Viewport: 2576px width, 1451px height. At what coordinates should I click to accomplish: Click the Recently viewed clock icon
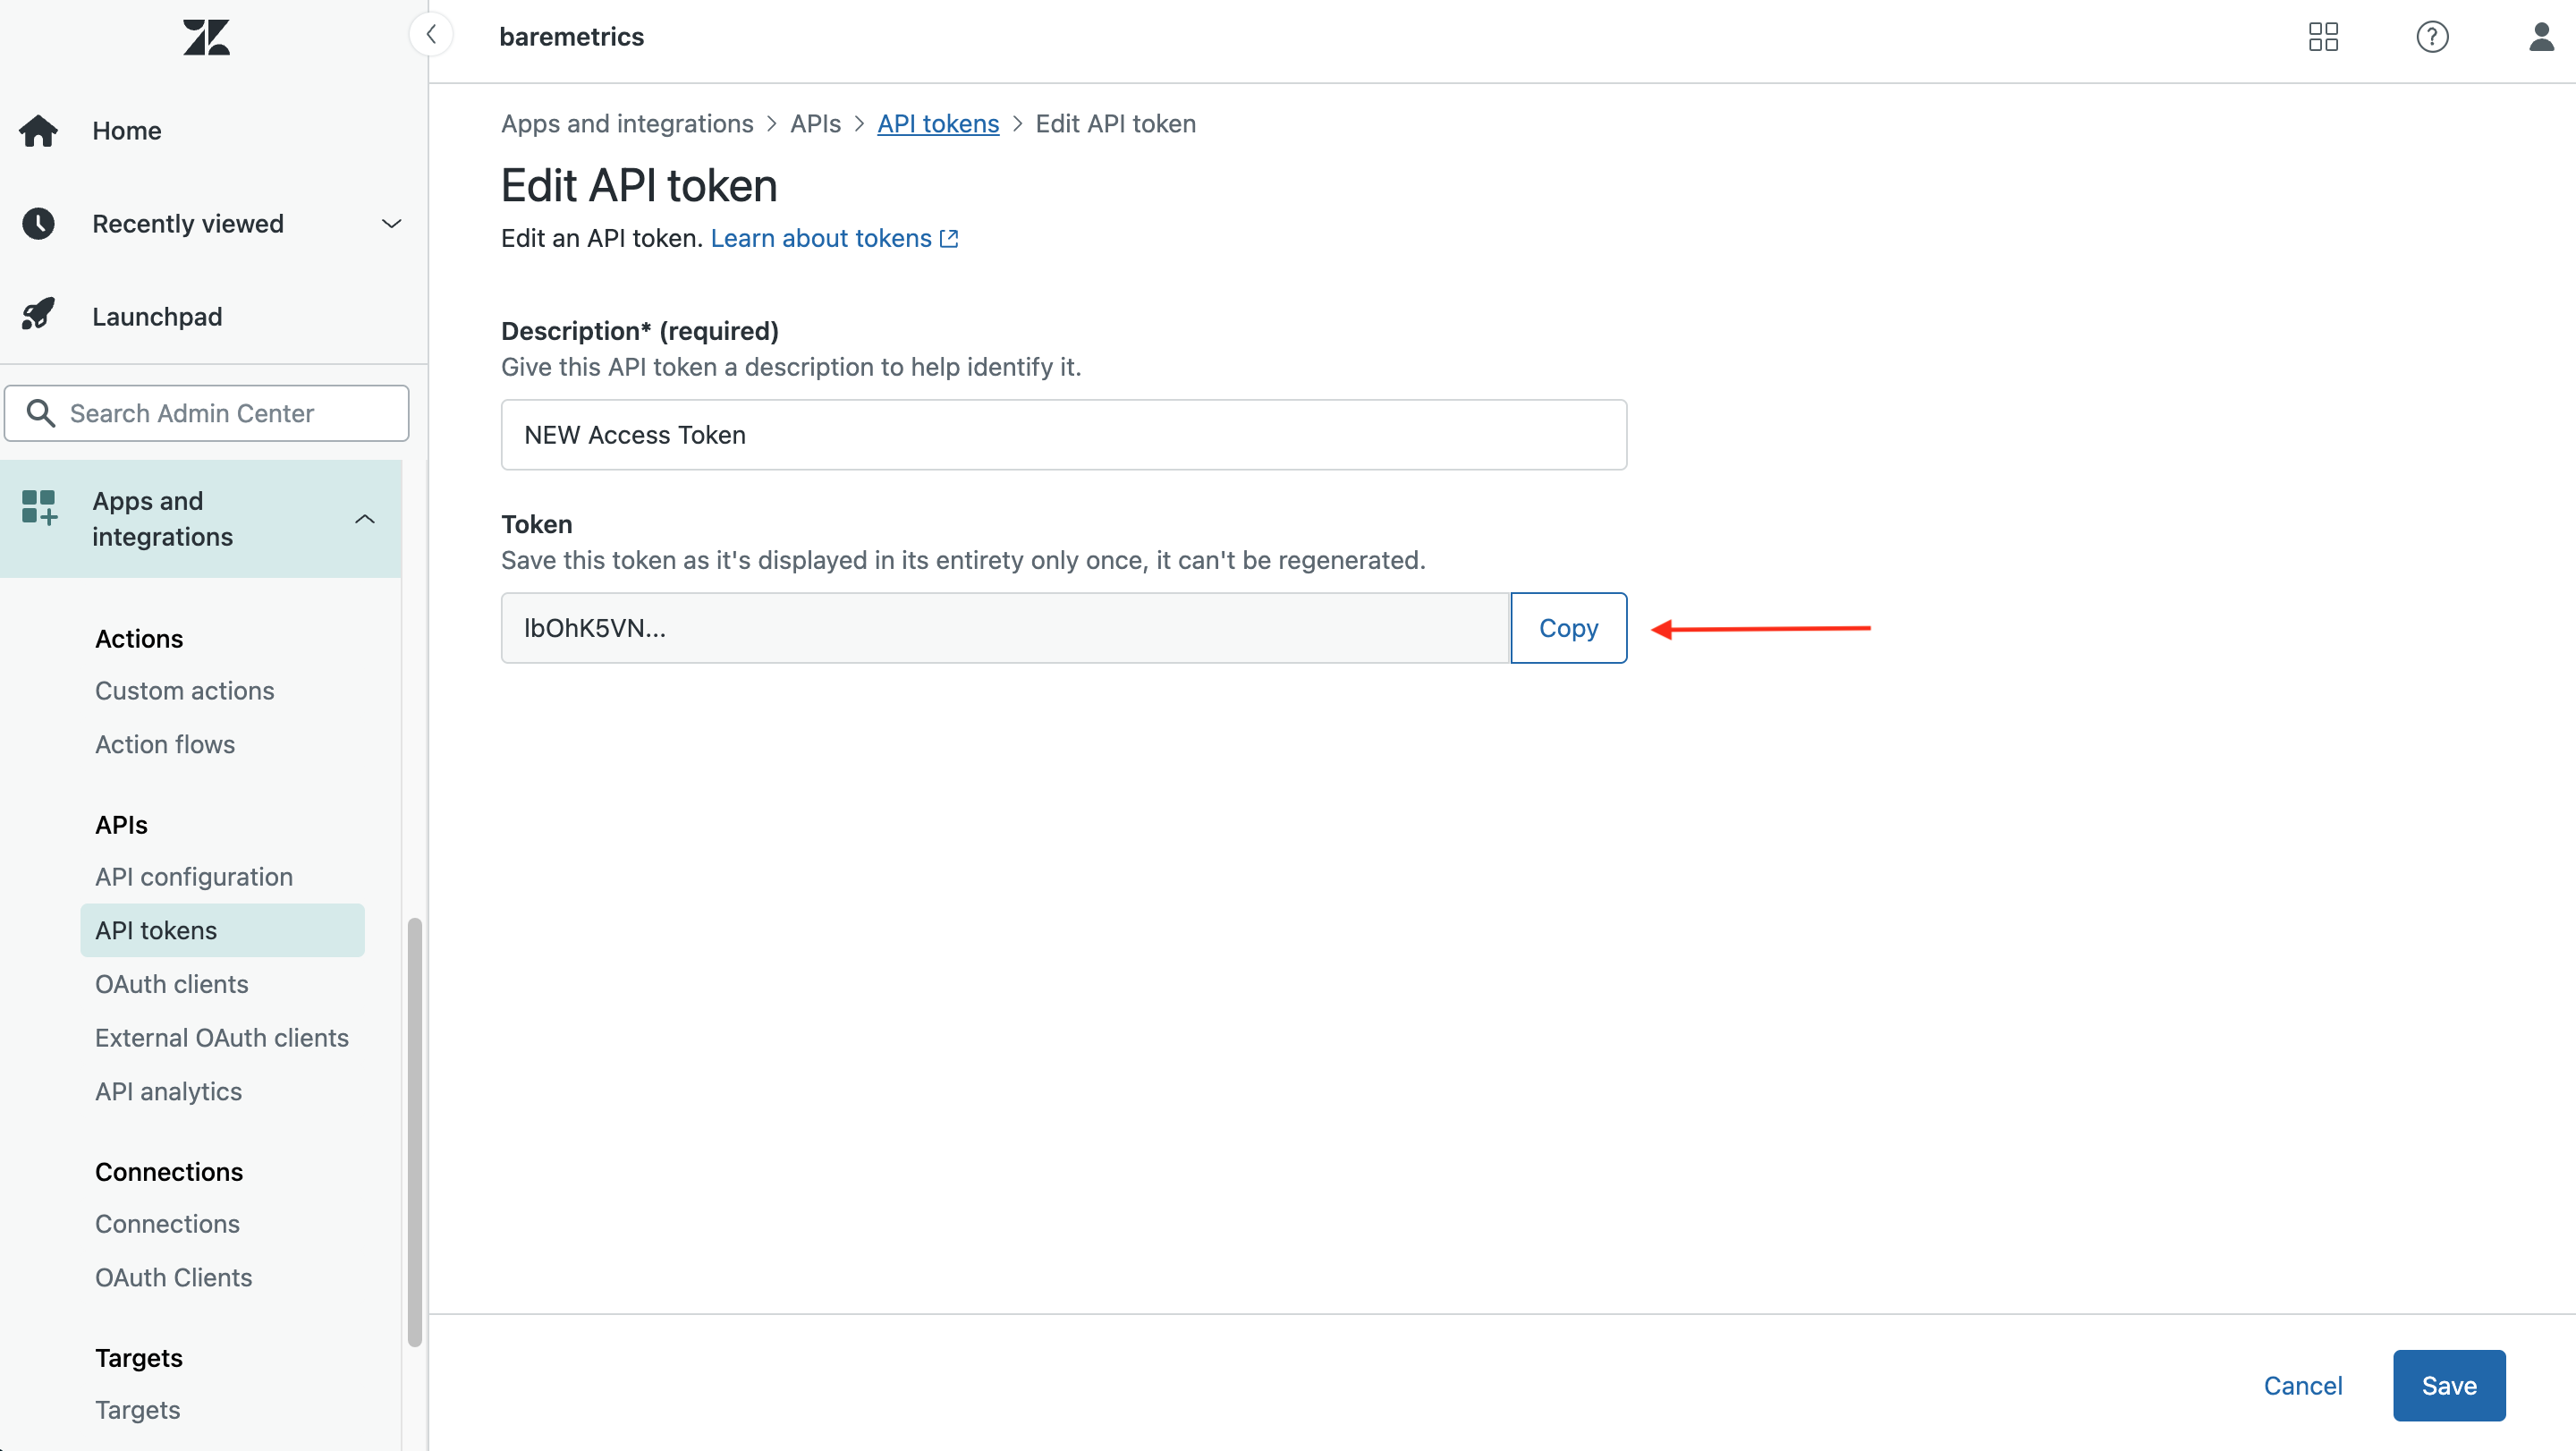coord(38,223)
